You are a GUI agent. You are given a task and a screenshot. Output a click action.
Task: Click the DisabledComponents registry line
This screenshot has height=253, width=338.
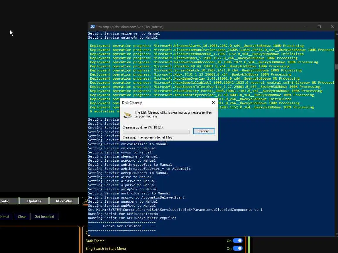pyautogui.click(x=175, y=210)
